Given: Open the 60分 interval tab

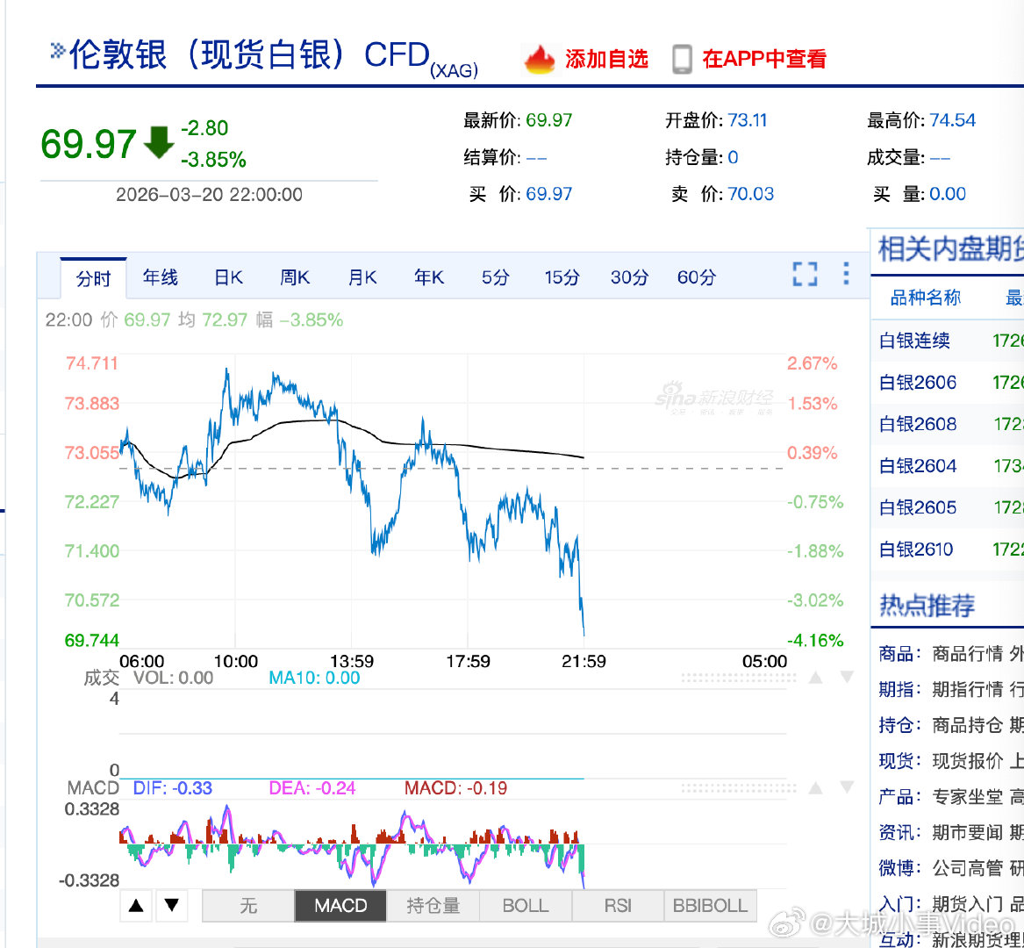Looking at the screenshot, I should coord(695,276).
